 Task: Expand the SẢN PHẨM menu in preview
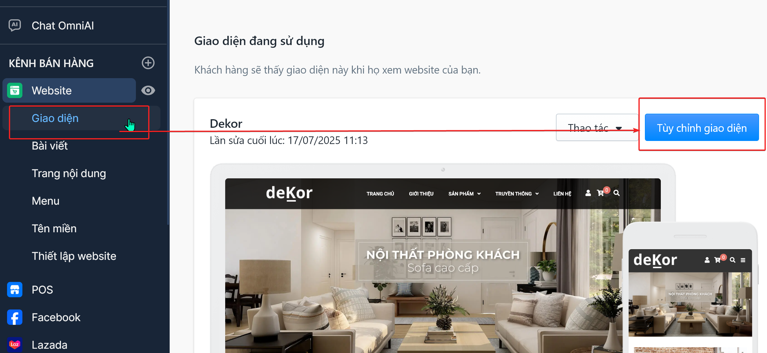point(464,194)
